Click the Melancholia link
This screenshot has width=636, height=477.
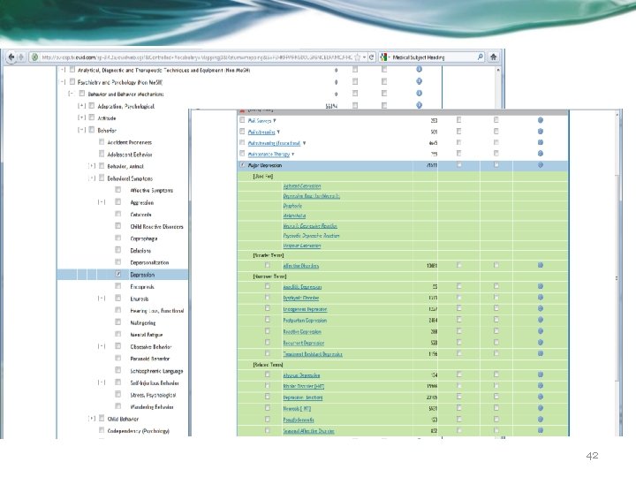point(294,216)
